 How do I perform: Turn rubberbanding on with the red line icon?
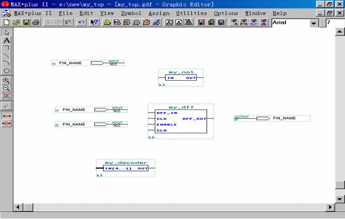(x=7, y=116)
